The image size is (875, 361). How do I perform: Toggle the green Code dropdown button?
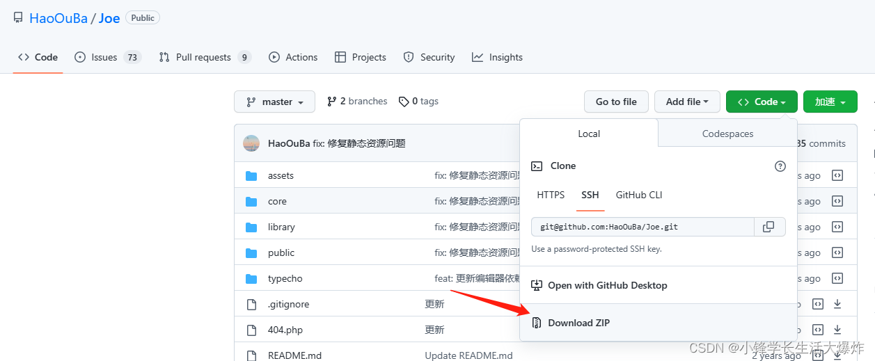[762, 102]
